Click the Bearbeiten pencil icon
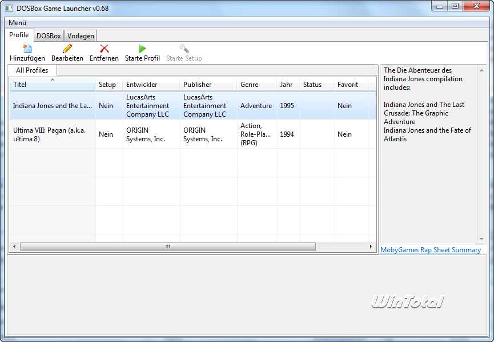Viewport: 494px width, 342px height. [67, 49]
